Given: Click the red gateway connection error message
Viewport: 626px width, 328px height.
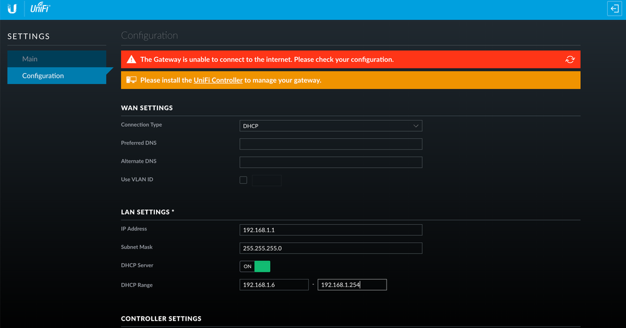Looking at the screenshot, I should [x=267, y=59].
